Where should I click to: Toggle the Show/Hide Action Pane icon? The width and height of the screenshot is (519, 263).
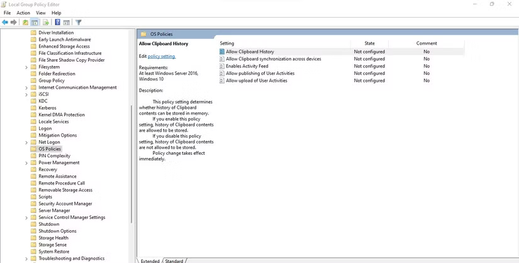(x=66, y=22)
